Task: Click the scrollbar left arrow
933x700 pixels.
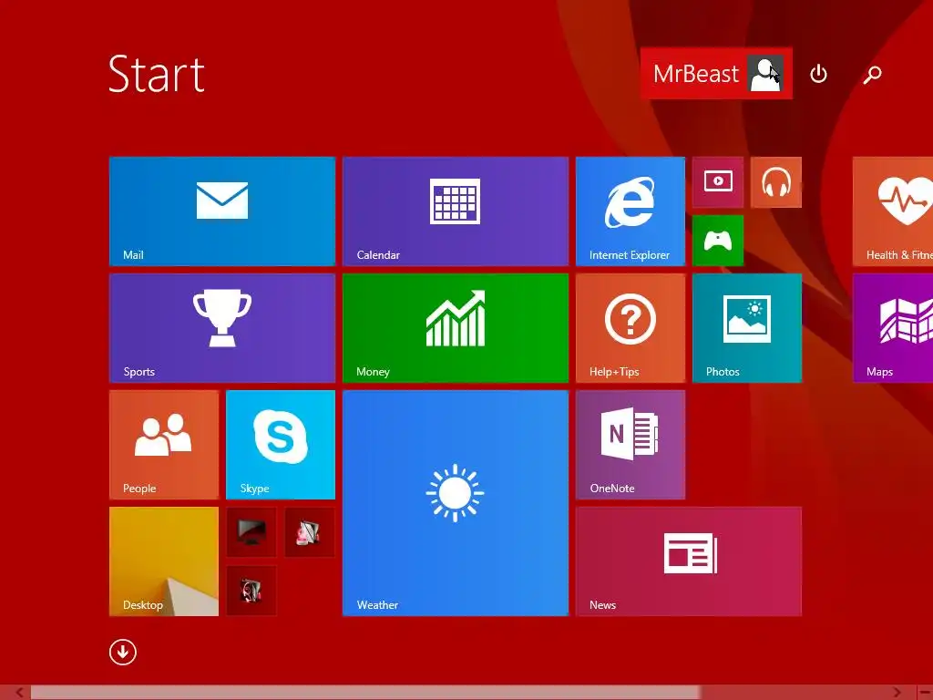Action: tap(20, 693)
